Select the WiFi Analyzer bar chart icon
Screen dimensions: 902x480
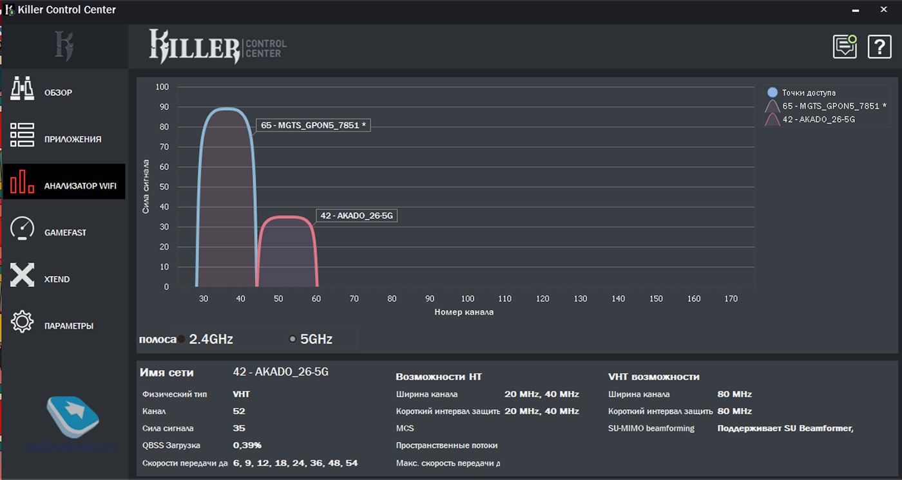pos(23,182)
